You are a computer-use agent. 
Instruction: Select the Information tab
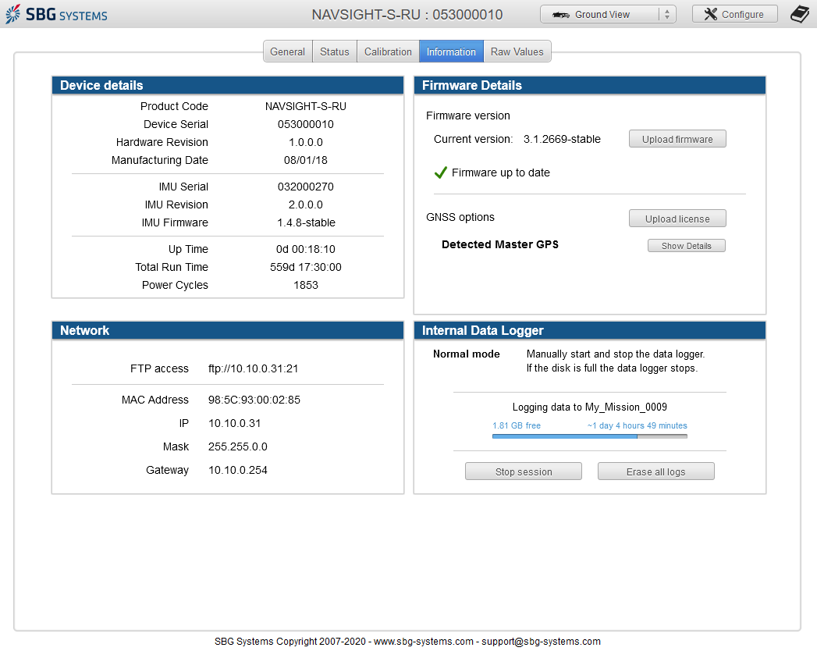(x=451, y=52)
